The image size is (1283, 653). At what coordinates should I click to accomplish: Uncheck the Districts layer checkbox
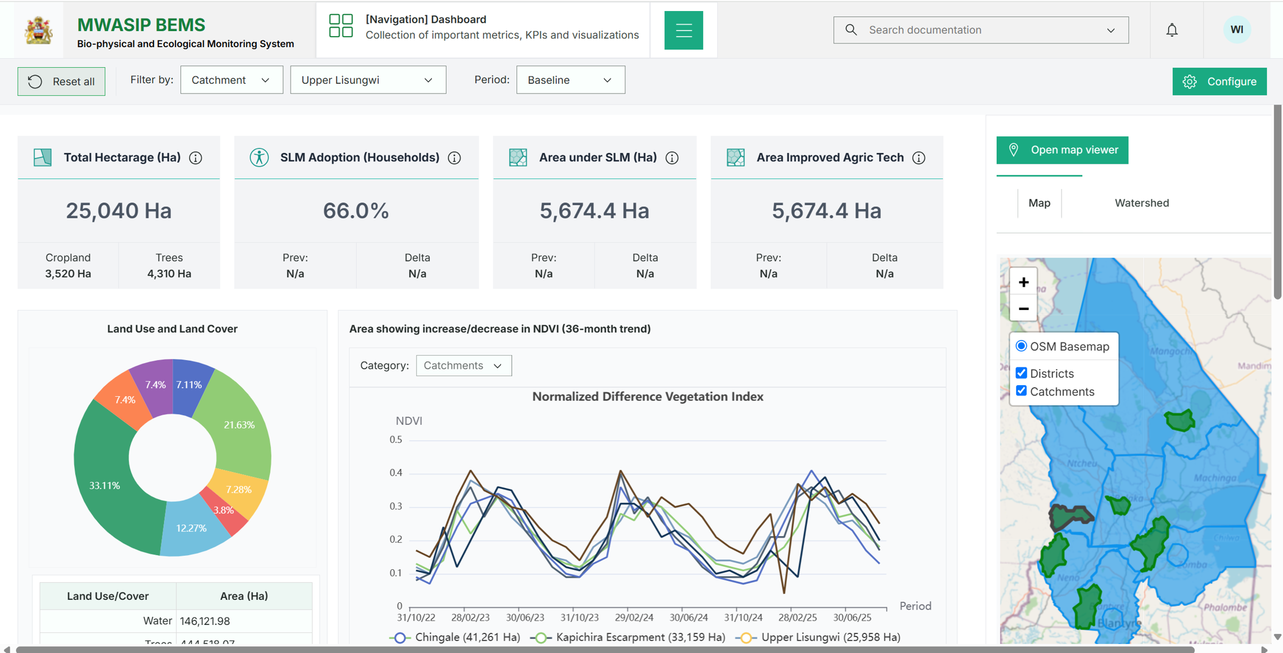[1021, 372]
